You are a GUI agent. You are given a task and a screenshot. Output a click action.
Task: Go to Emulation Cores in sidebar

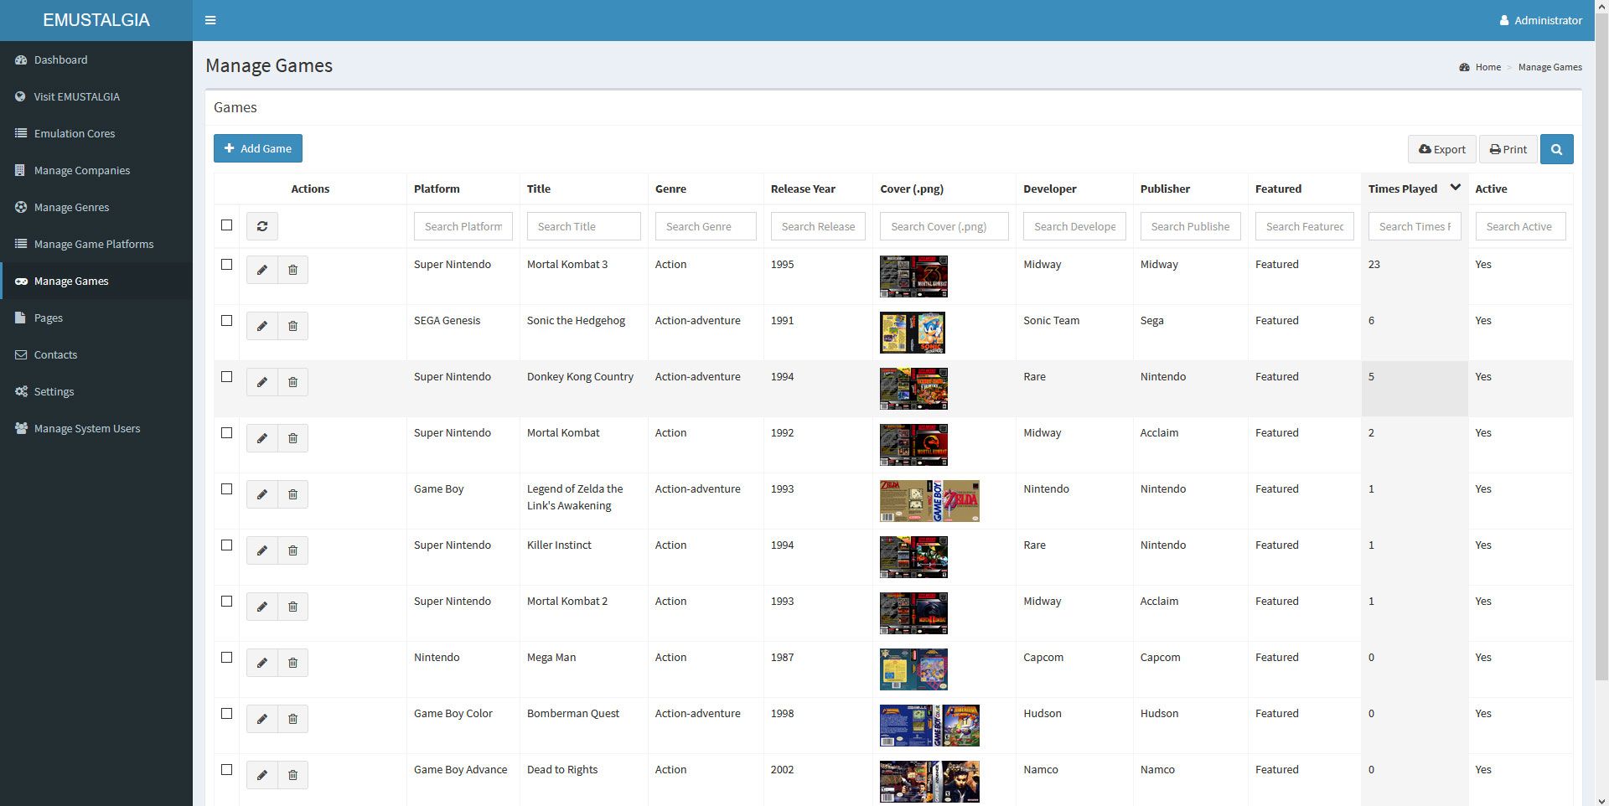coord(75,133)
